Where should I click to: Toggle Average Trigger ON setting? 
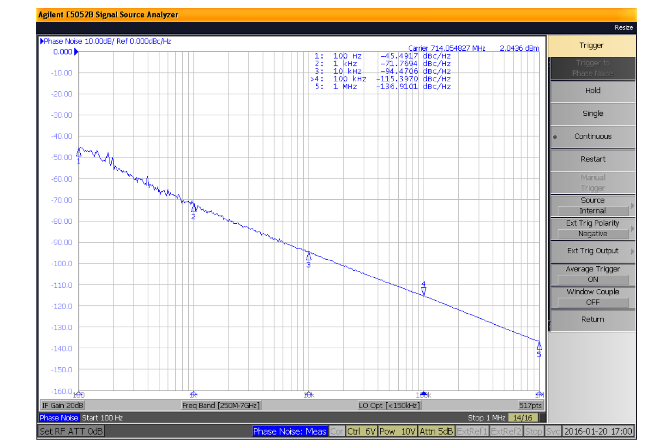point(593,274)
